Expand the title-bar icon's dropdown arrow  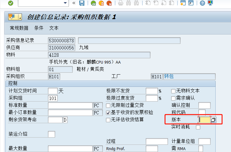click(20, 17)
